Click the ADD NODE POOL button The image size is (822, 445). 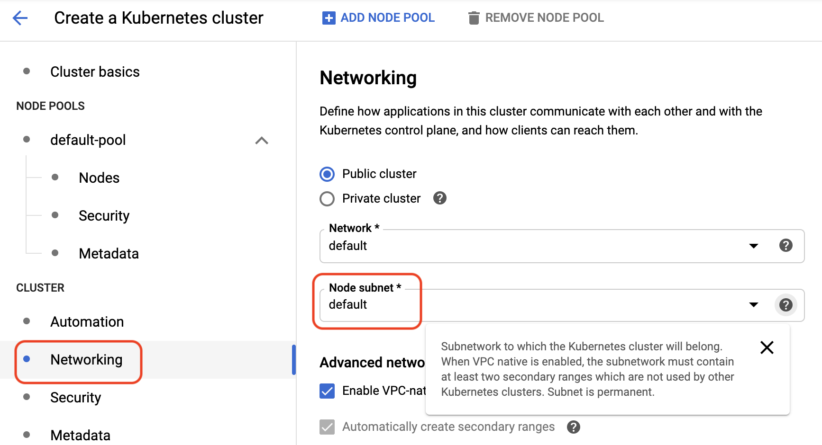tap(378, 18)
